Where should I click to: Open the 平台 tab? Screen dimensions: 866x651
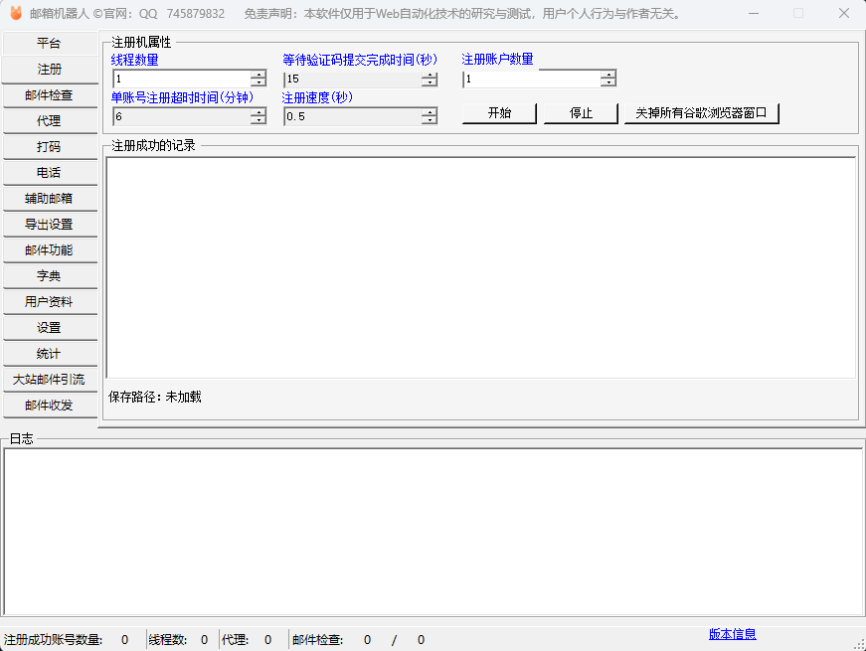point(49,44)
